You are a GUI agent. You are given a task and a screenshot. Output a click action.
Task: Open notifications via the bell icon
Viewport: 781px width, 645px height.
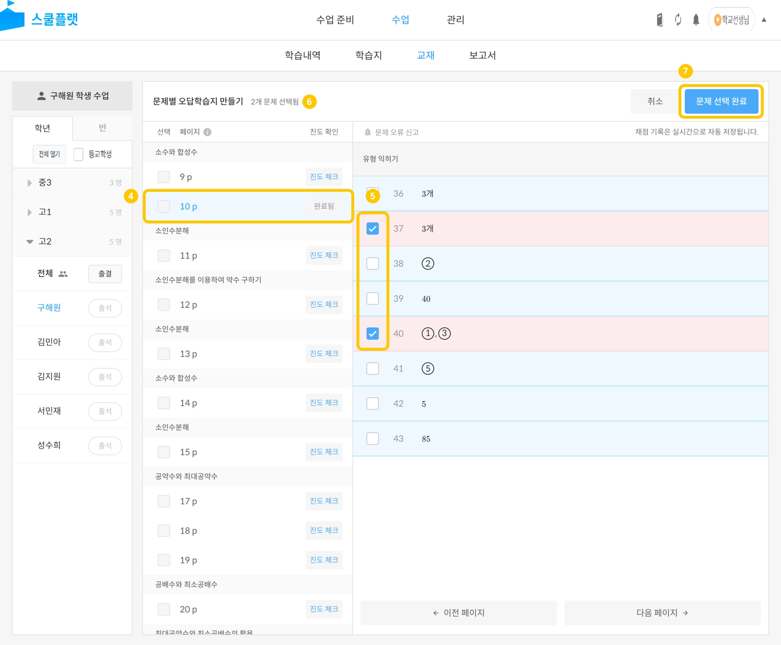coord(696,20)
